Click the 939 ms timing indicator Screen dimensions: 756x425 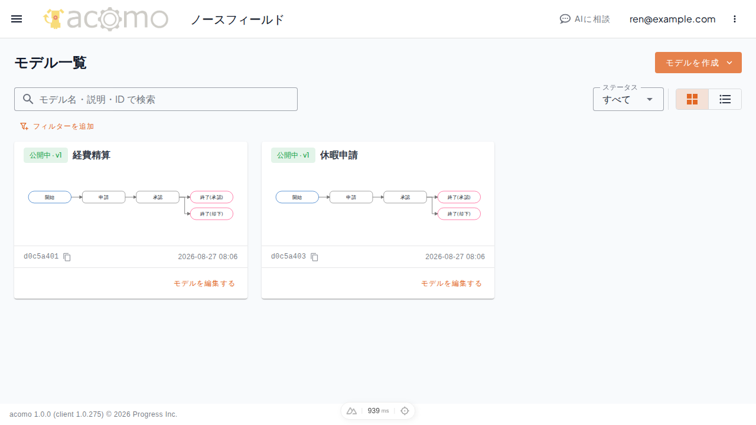[x=378, y=411]
